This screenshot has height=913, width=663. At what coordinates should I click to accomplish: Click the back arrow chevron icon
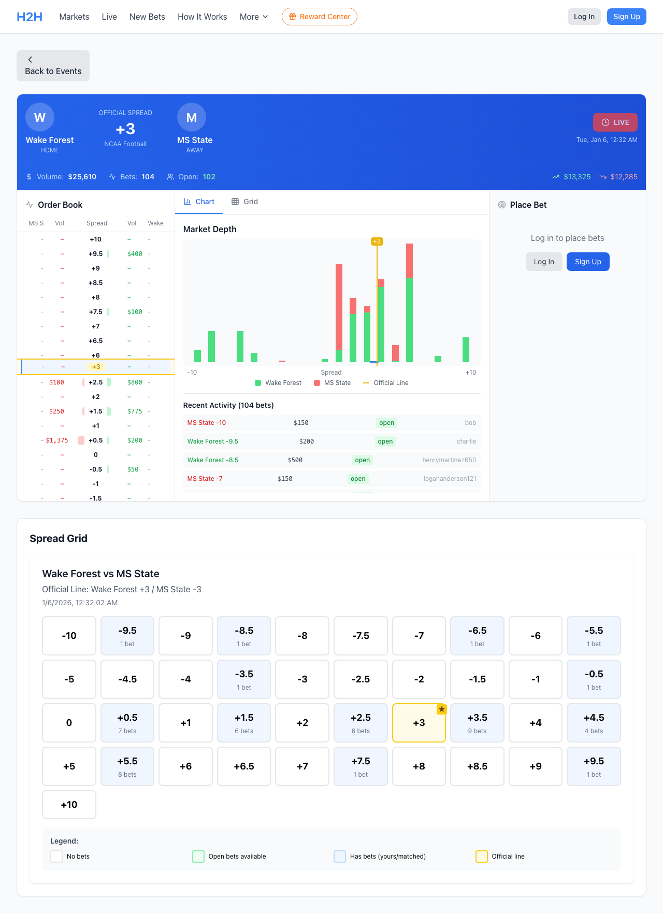[x=30, y=60]
